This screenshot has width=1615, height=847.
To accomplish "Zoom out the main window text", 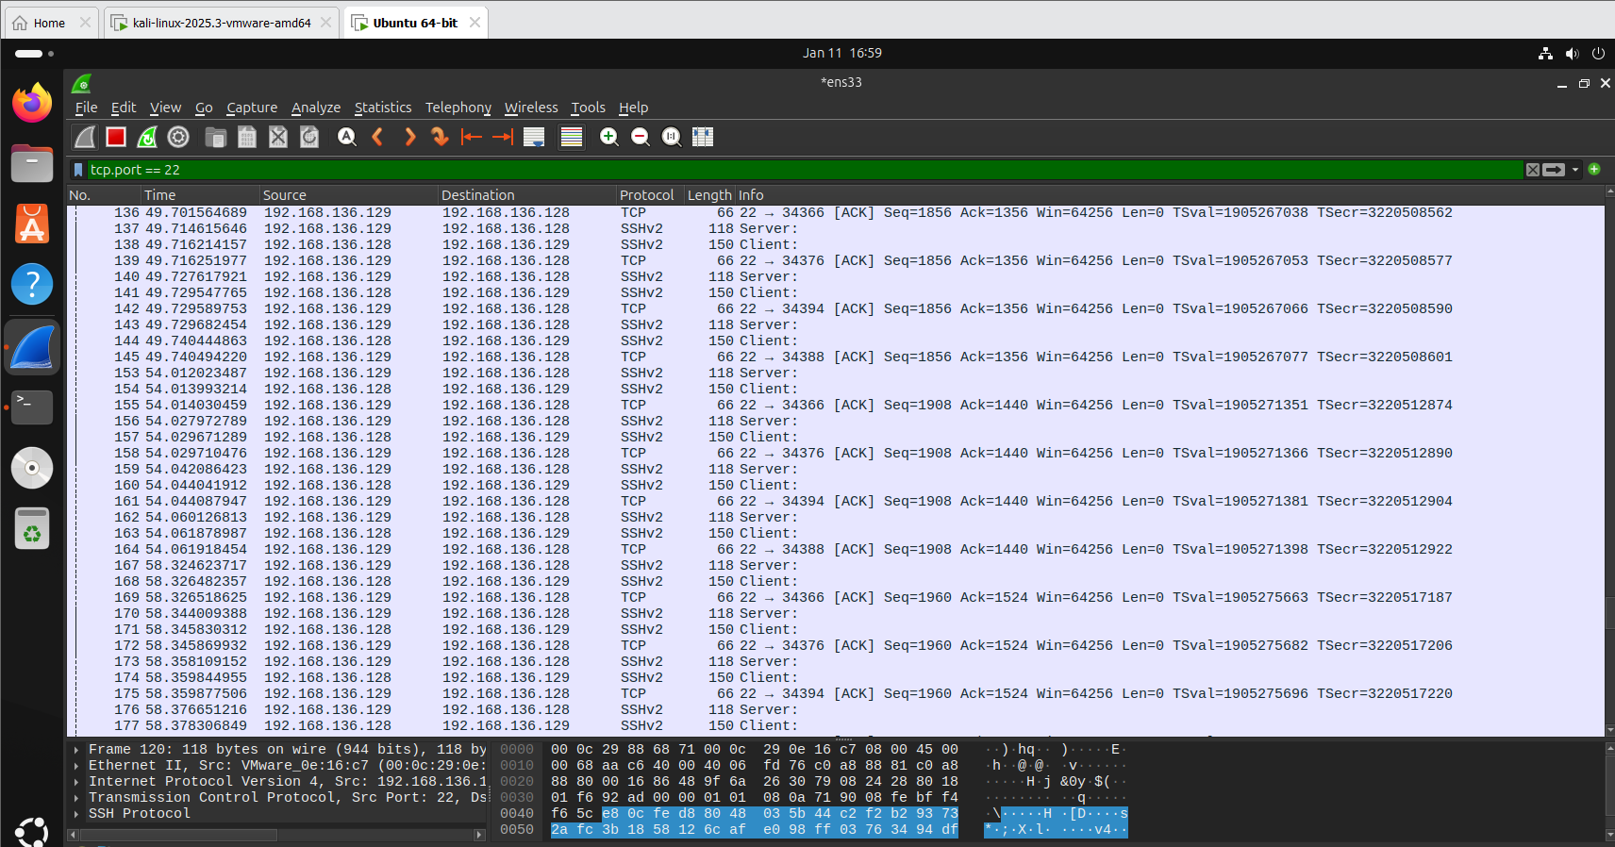I will pyautogui.click(x=641, y=138).
